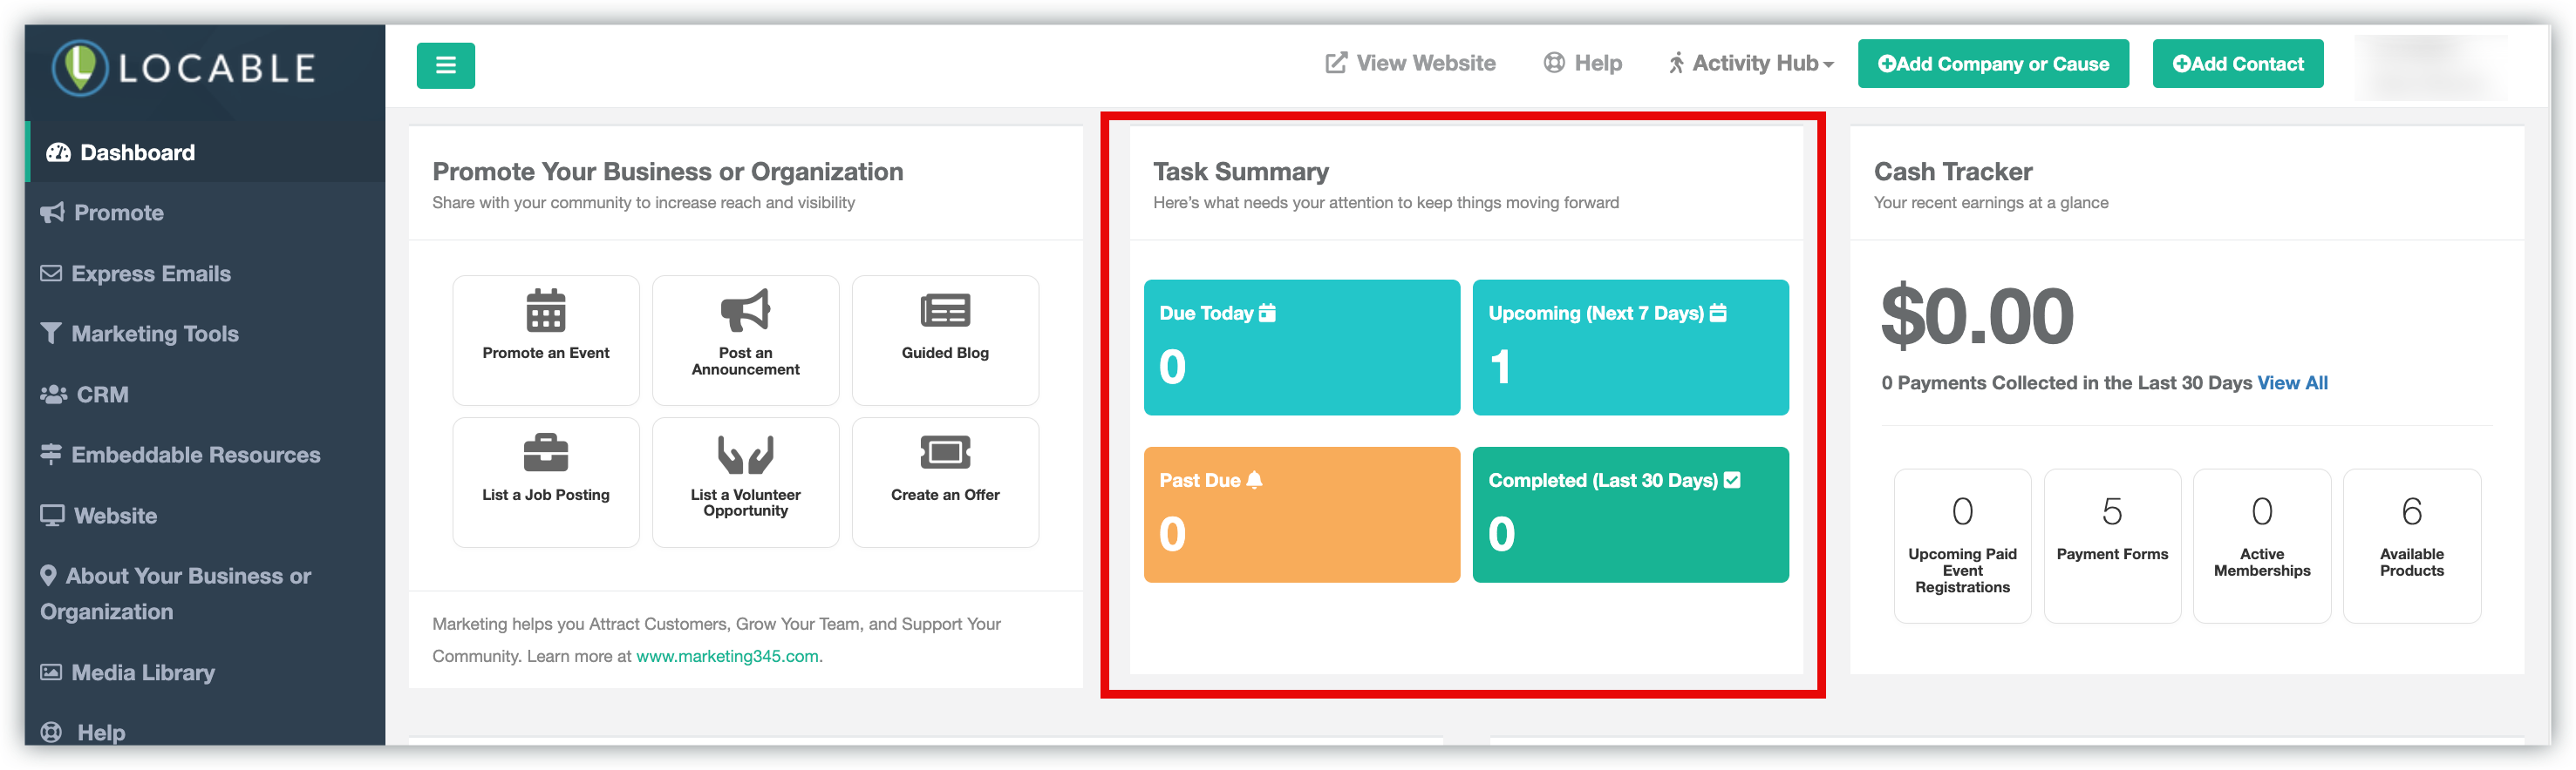This screenshot has width=2576, height=770.
Task: Click the Post an Announcement megaphone icon
Action: point(745,311)
